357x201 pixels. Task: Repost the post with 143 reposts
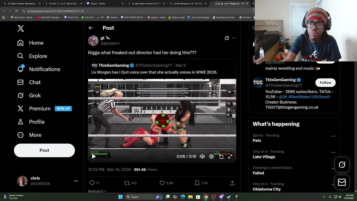130,183
